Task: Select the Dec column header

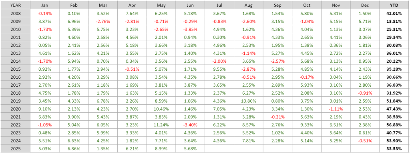Action: (365, 5)
